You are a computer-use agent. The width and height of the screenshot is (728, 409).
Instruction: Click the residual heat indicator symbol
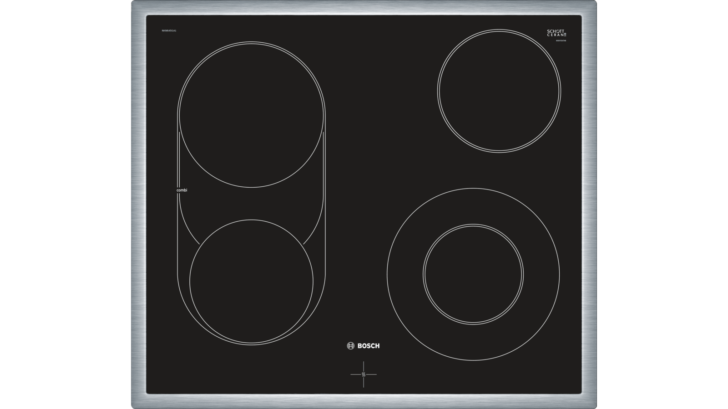coord(364,374)
